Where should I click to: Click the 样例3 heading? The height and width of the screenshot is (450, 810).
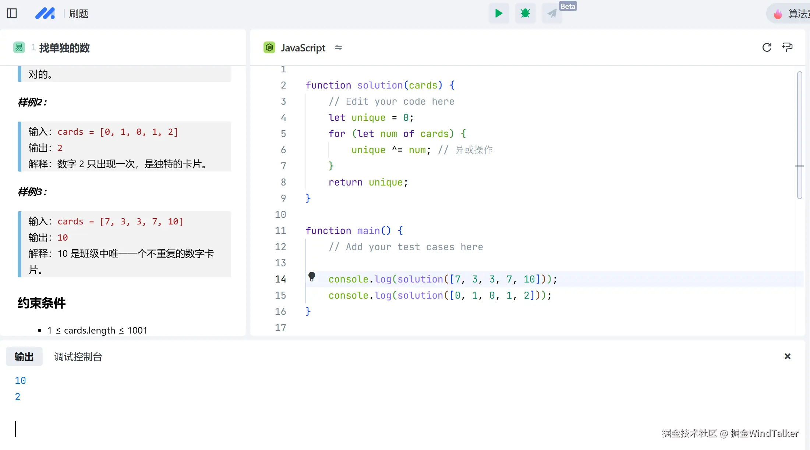[x=32, y=192]
